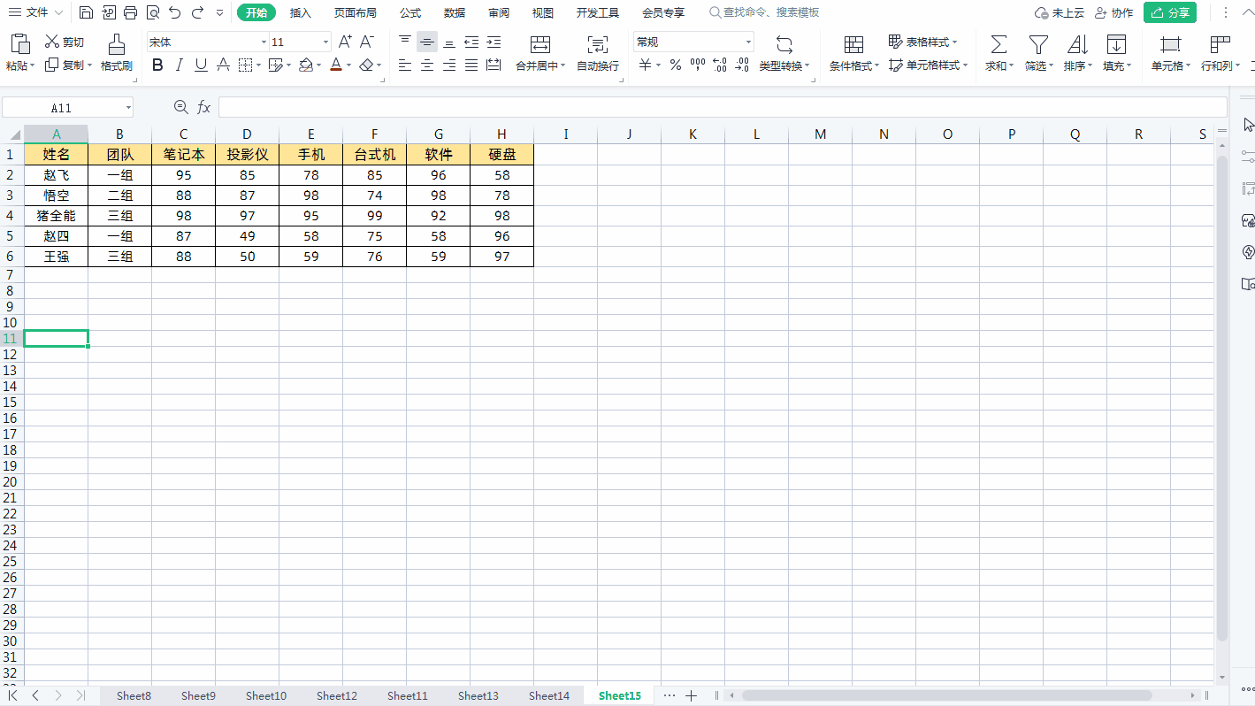Click the red font color A icon
Image resolution: width=1255 pixels, height=706 pixels.
point(336,65)
